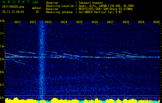Click the 1.0 frequency axis label
This screenshot has width=162, height=103.
pos(2,46)
